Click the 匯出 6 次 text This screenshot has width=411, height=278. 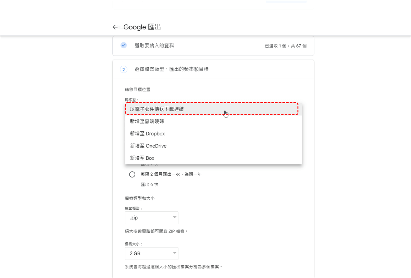[x=149, y=185]
